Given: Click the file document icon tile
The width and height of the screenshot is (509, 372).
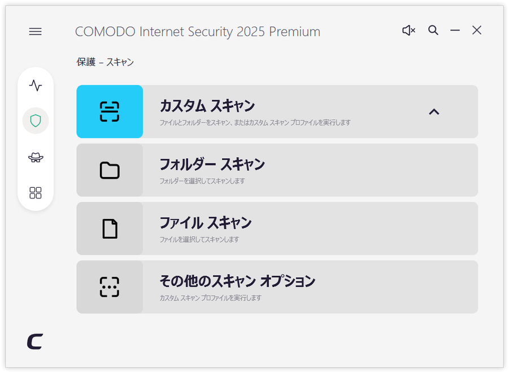Looking at the screenshot, I should [x=110, y=228].
